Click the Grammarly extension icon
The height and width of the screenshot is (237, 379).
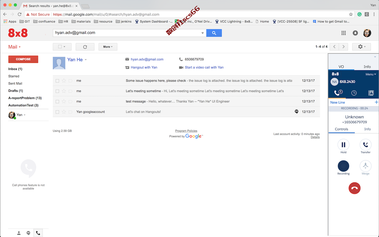point(359,14)
